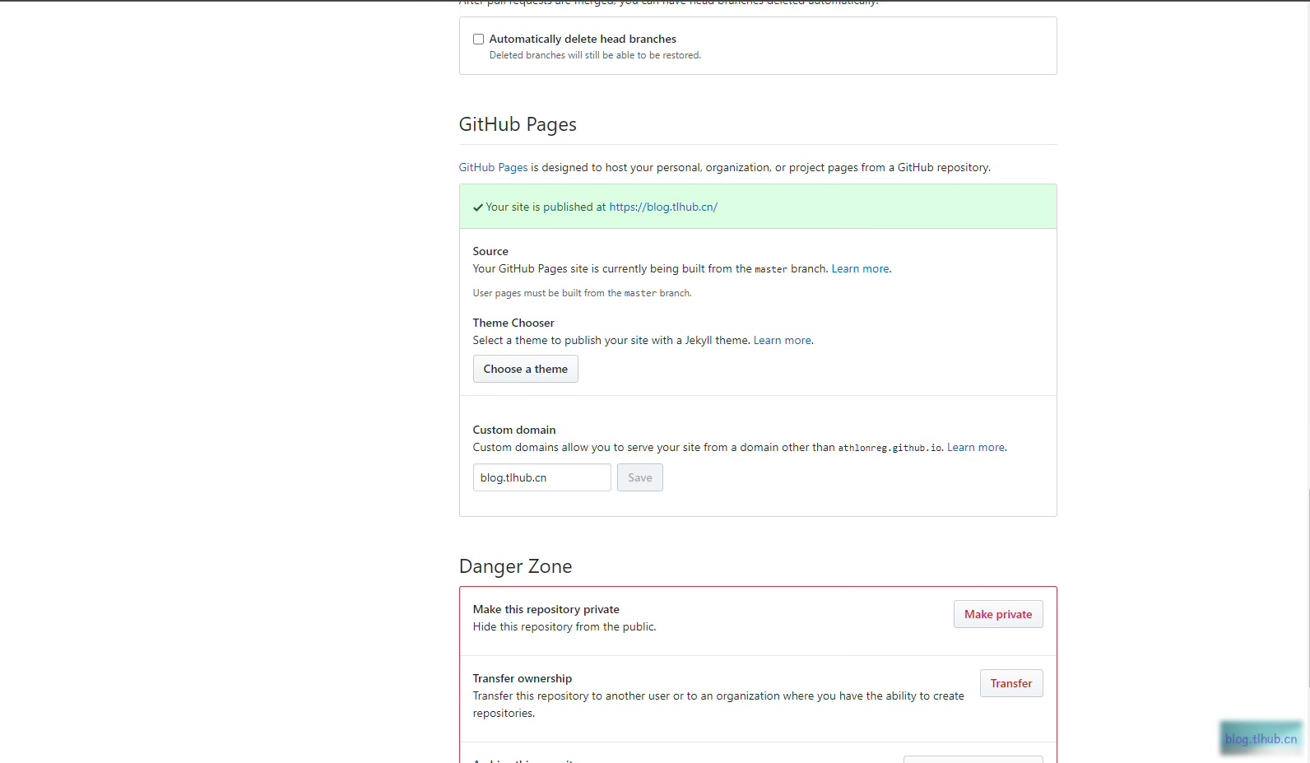
Task: Enable Automatically delete head branches checkbox
Action: click(x=478, y=40)
